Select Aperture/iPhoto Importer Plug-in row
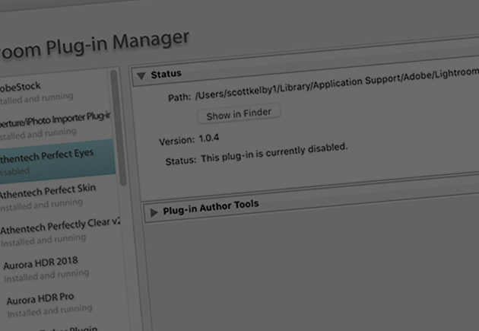Image resolution: width=479 pixels, height=331 pixels. click(x=55, y=126)
